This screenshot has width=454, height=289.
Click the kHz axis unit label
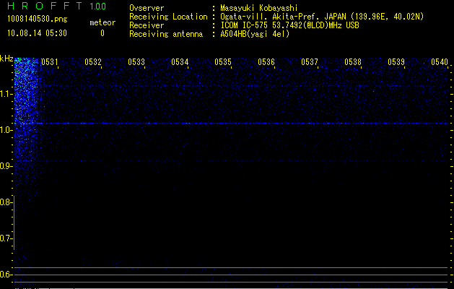6,59
